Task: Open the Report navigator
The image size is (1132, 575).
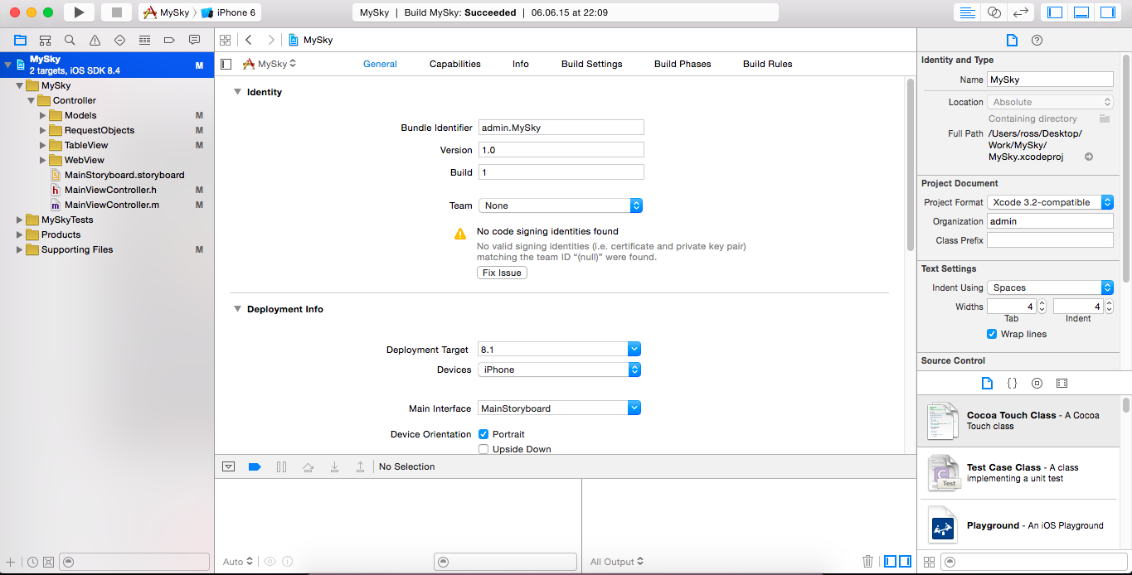Action: tap(194, 40)
